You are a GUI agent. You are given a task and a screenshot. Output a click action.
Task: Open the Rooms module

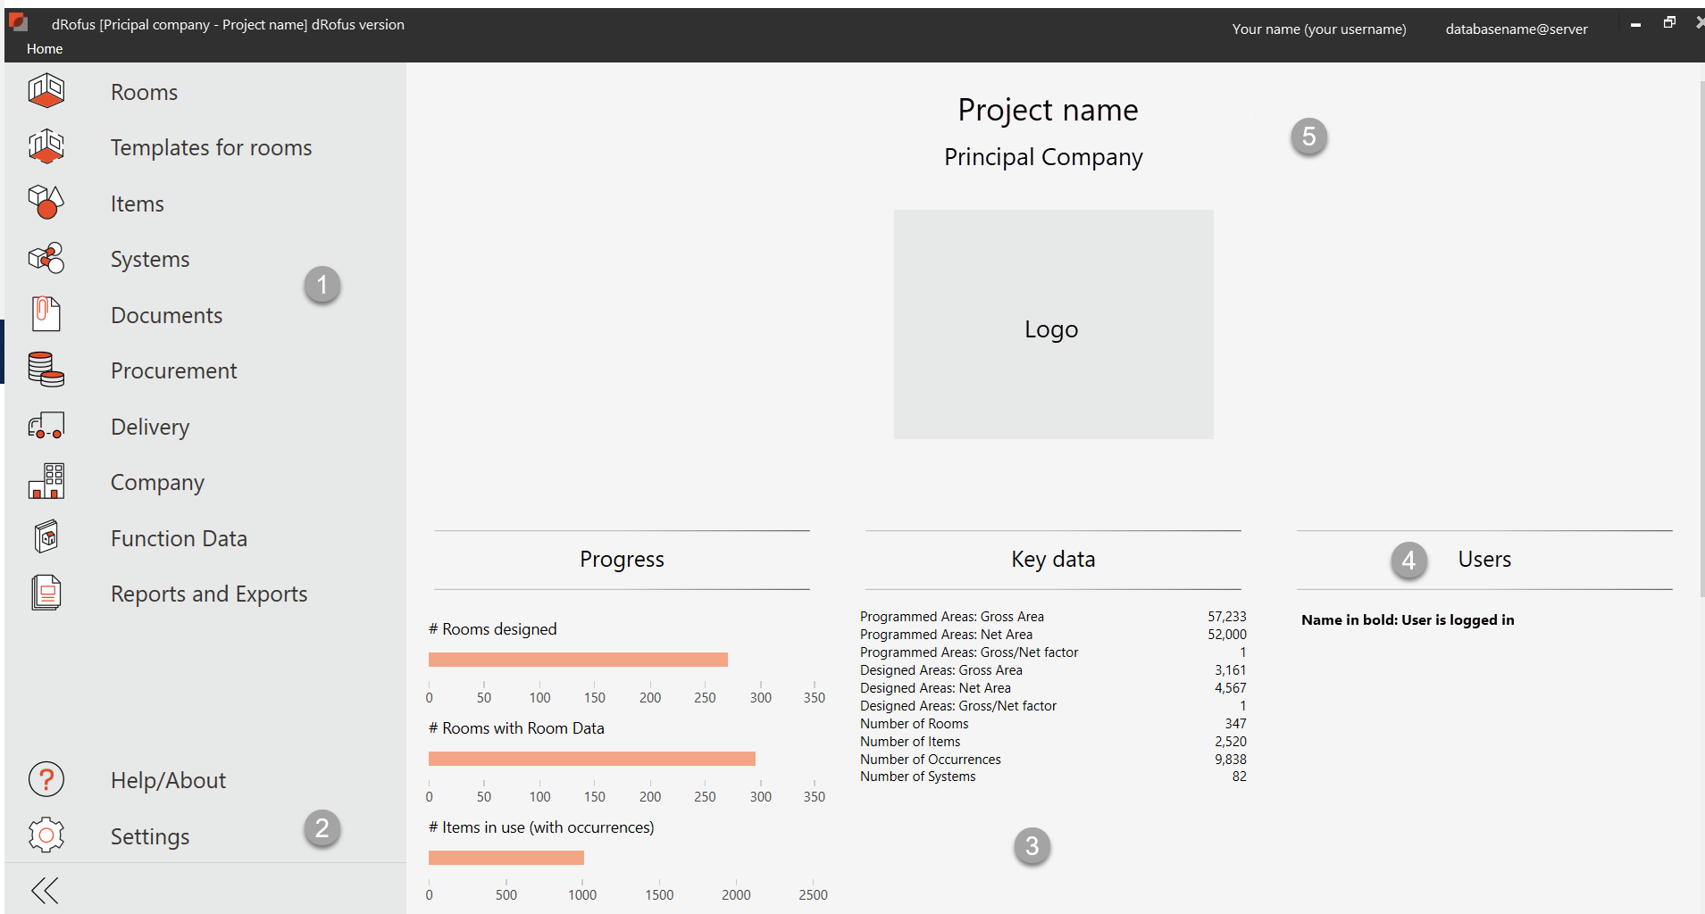(x=144, y=91)
